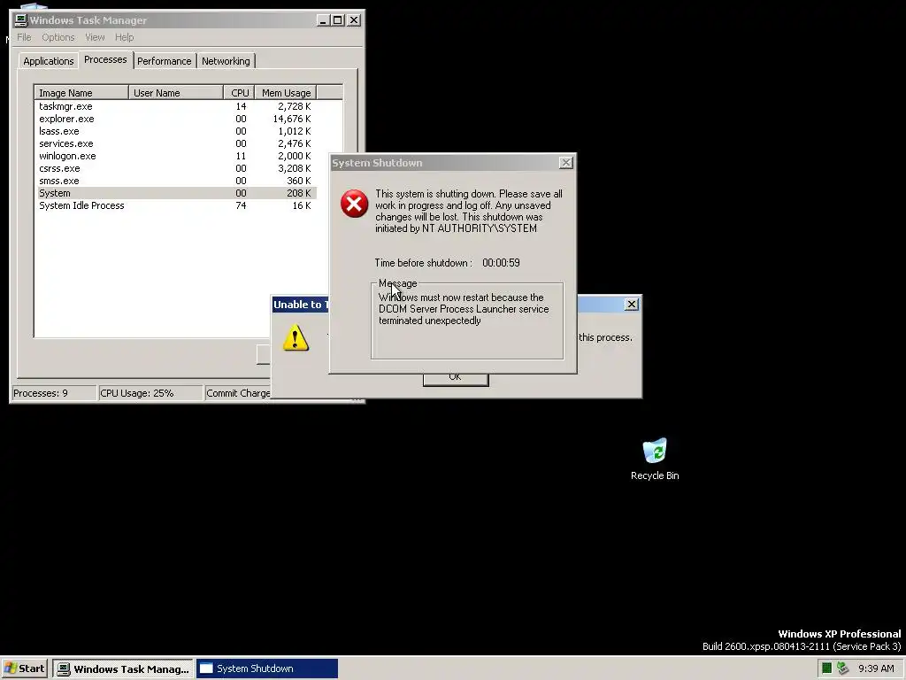Open the View menu in Task Manager

(95, 37)
